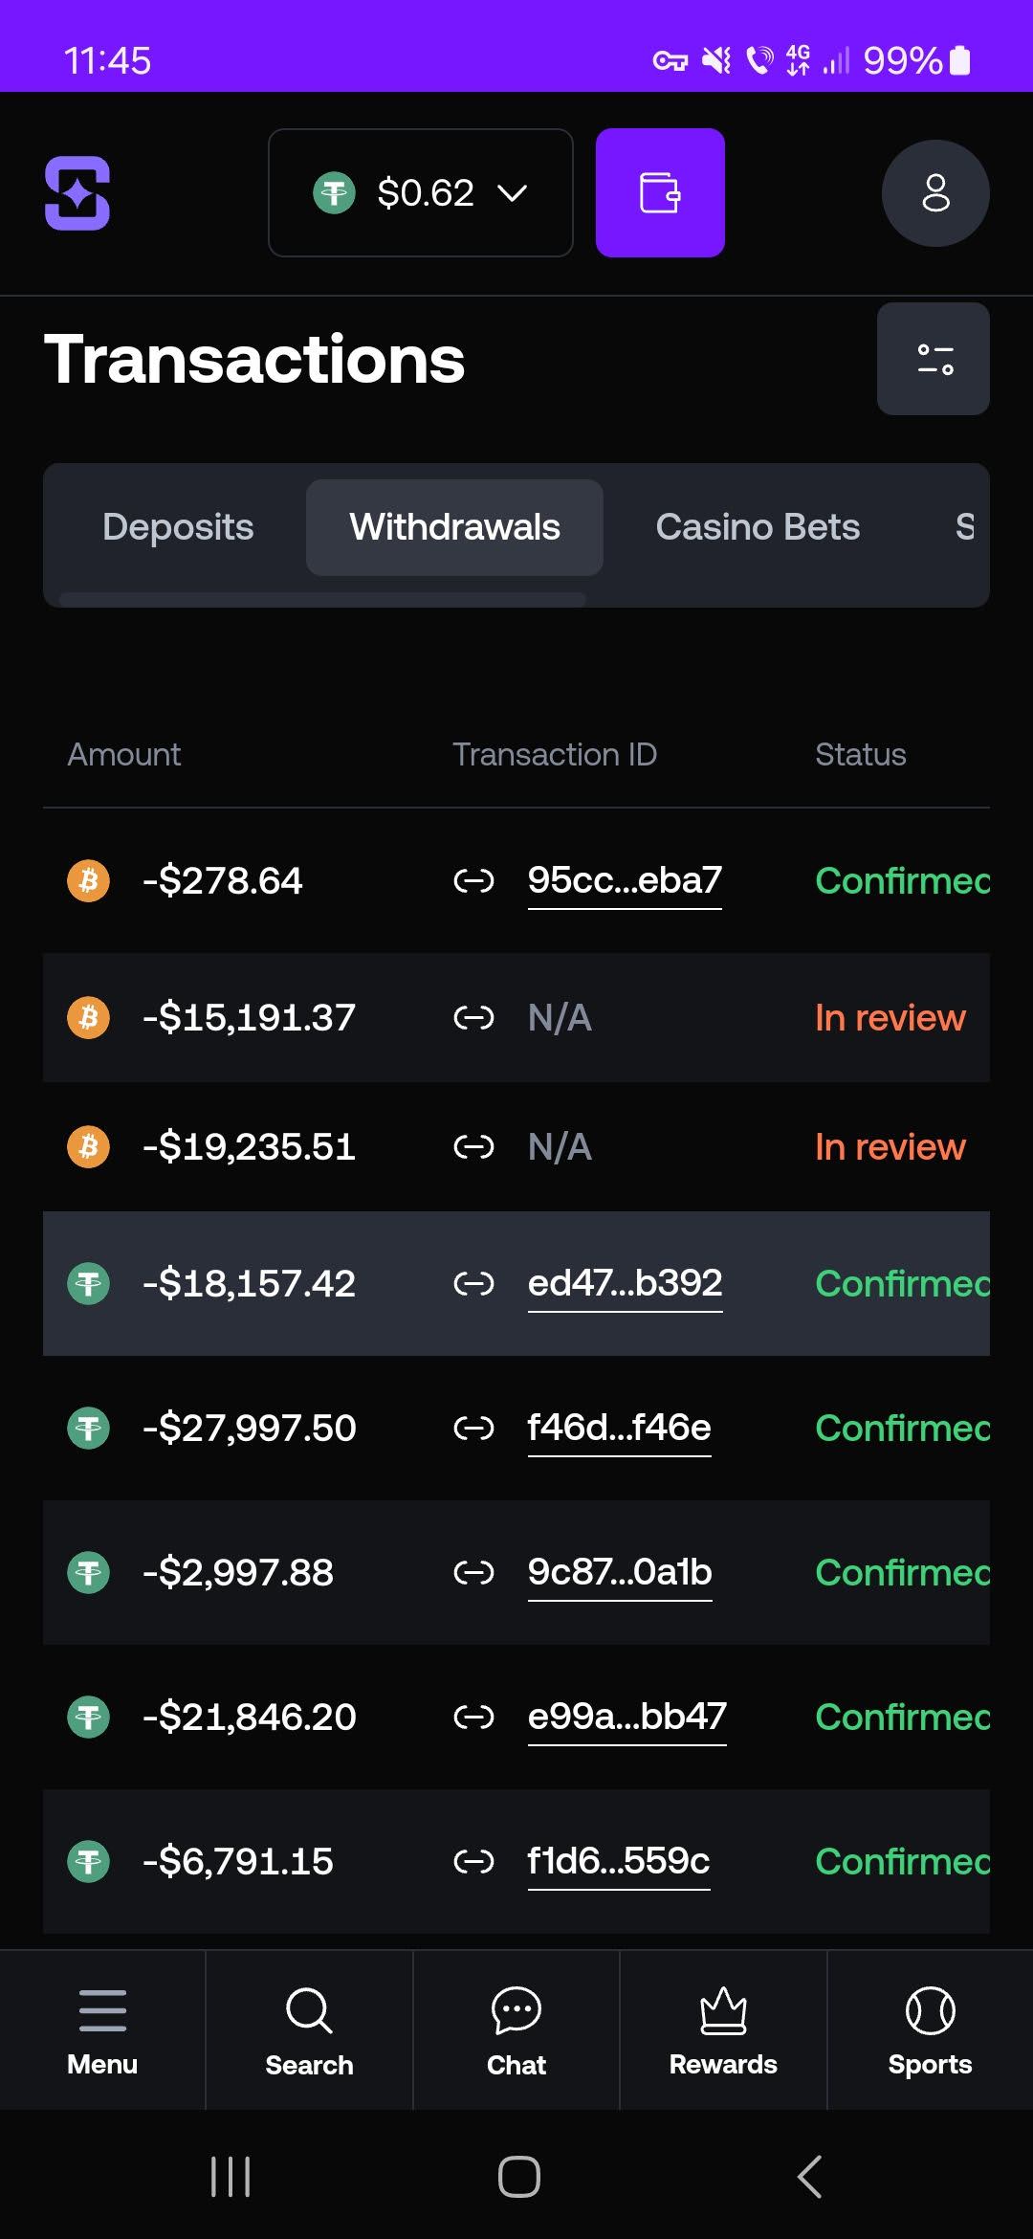Open transaction ID 95cc...eba7 link
Screen dimensions: 1033x2239
(x=625, y=880)
